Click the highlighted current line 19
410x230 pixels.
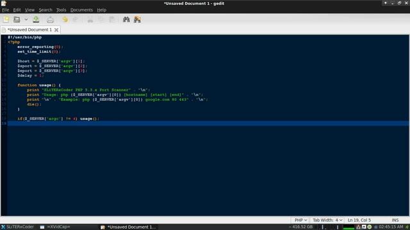click(208, 123)
